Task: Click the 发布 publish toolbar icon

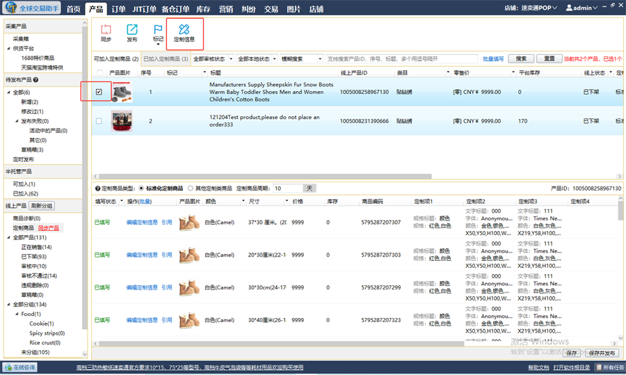Action: pyautogui.click(x=131, y=33)
